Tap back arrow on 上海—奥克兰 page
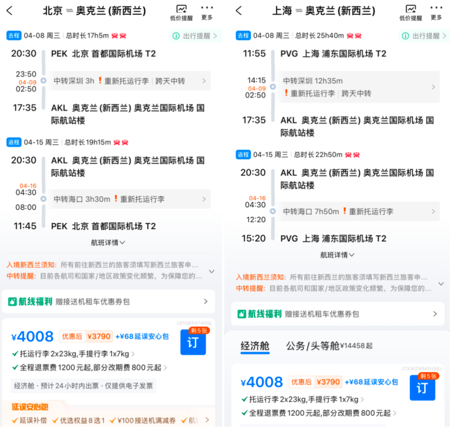 [x=238, y=11]
